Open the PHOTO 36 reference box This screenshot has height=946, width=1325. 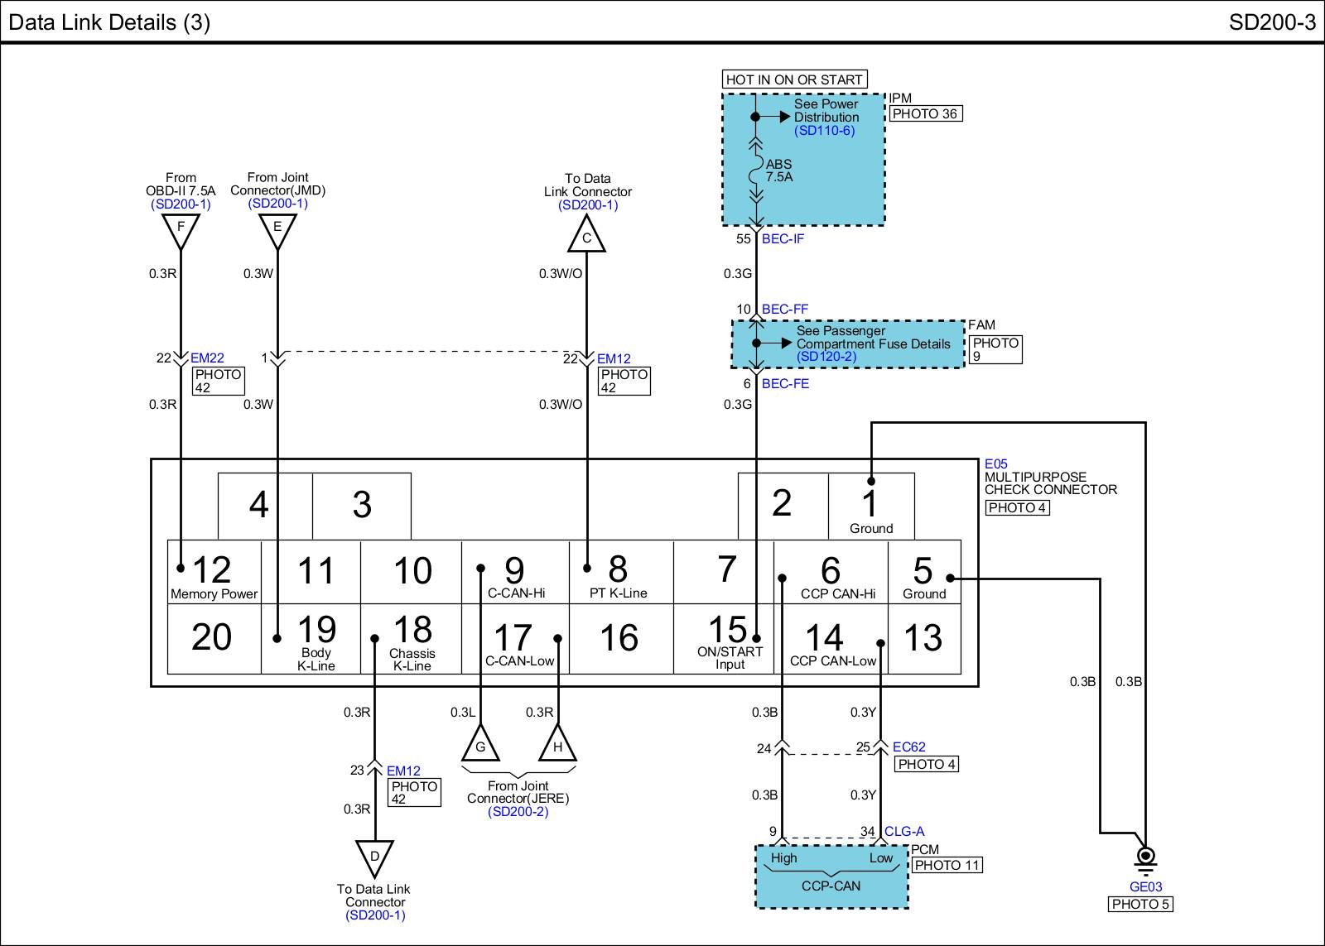(926, 114)
